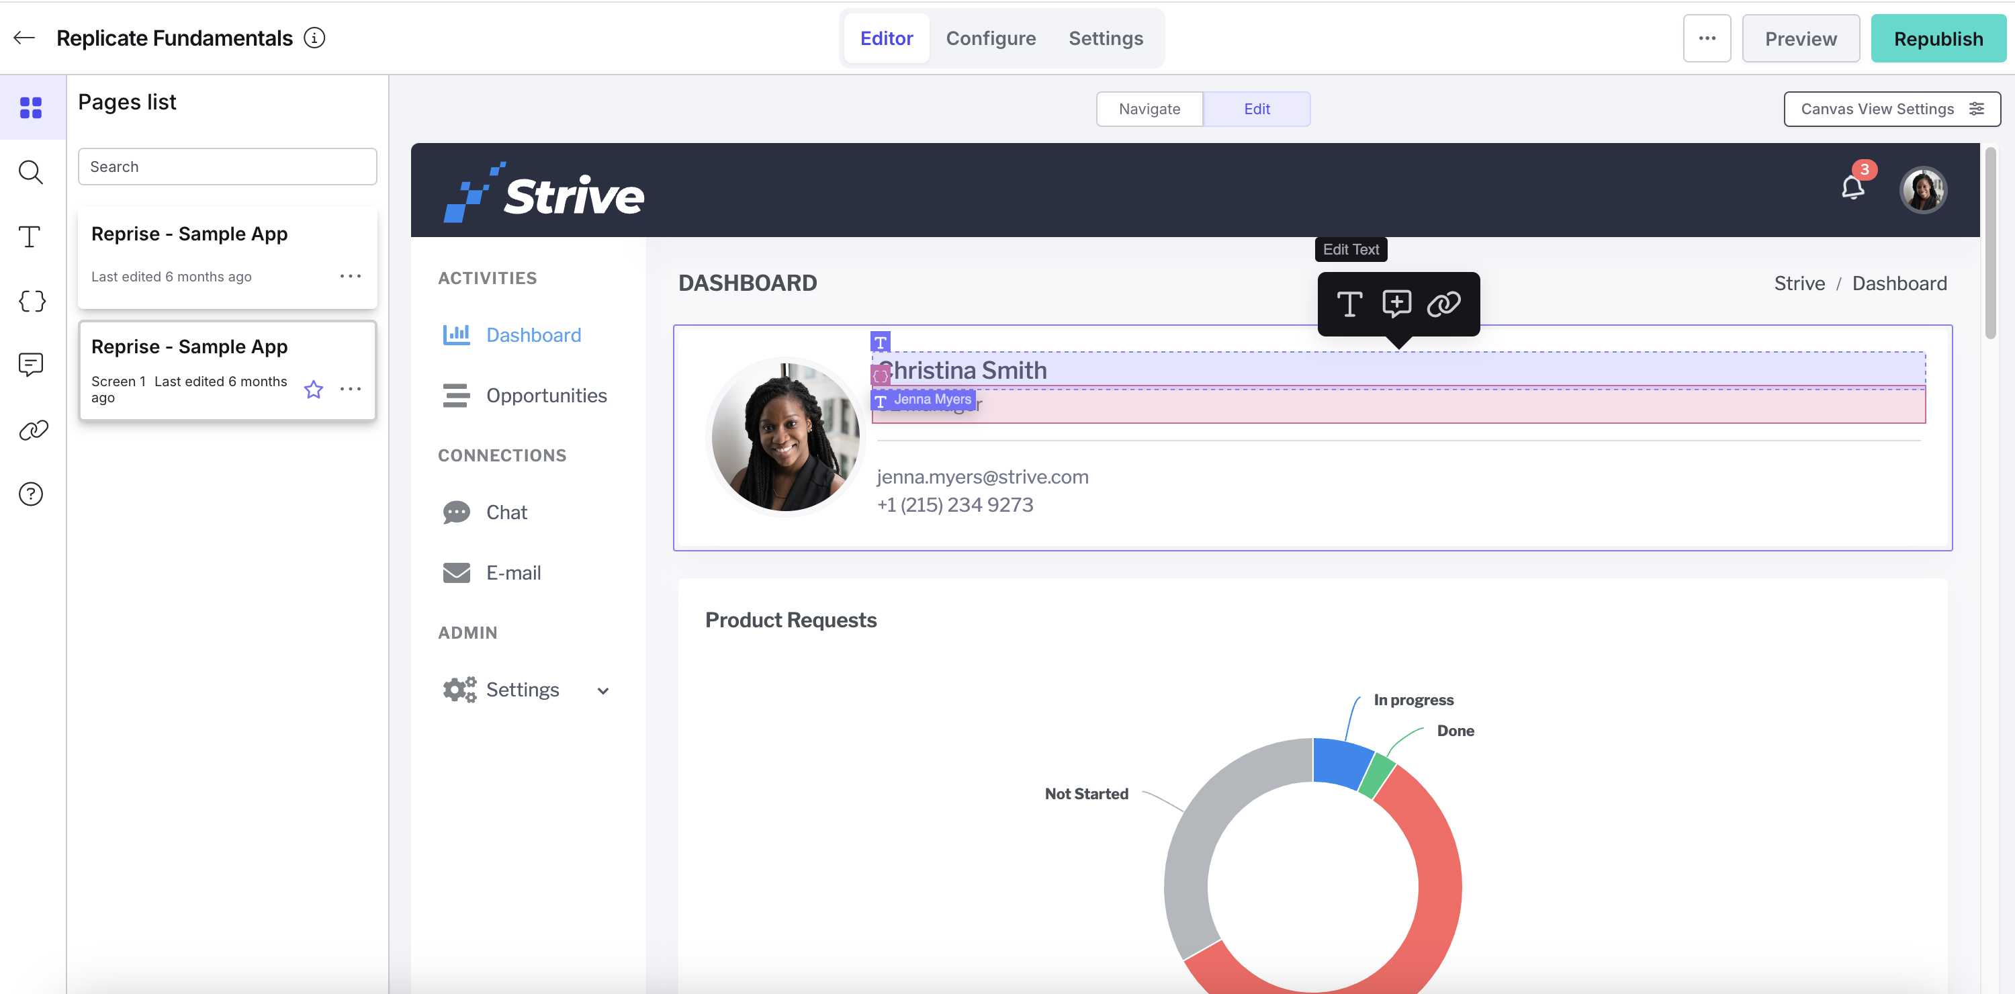Open the comments panel icon in sidebar
This screenshot has width=2015, height=994.
pyautogui.click(x=30, y=365)
